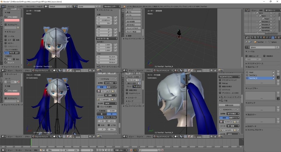This screenshot has width=281, height=152.
Task: Select the 動画クリップ button for 1-2-04.png image
Action: 112,87
